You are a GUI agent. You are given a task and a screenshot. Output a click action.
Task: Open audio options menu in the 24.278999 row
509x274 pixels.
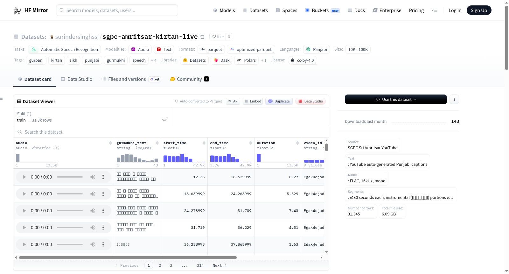pos(103,211)
